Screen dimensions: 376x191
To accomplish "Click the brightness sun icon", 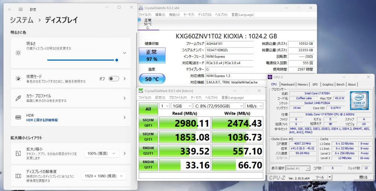I will pyautogui.click(x=18, y=53).
